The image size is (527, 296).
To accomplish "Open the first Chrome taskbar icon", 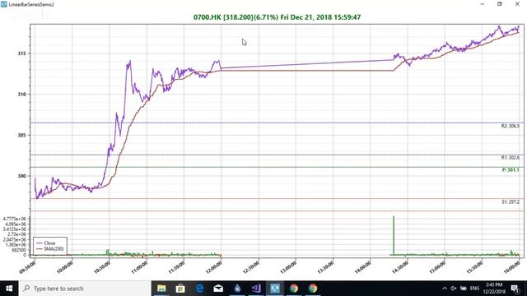I will 294,289.
